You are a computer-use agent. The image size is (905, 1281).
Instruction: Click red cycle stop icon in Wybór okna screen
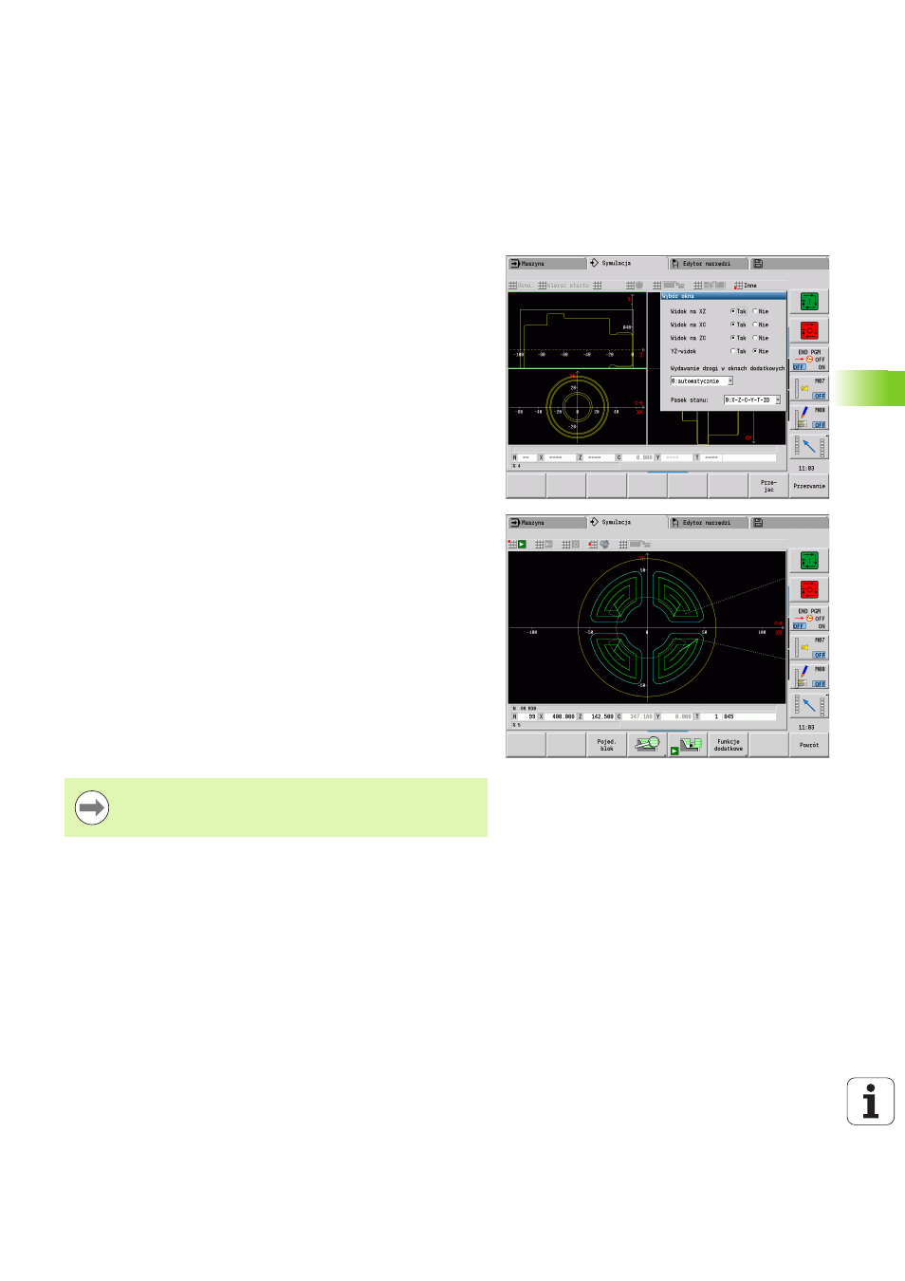coord(809,330)
